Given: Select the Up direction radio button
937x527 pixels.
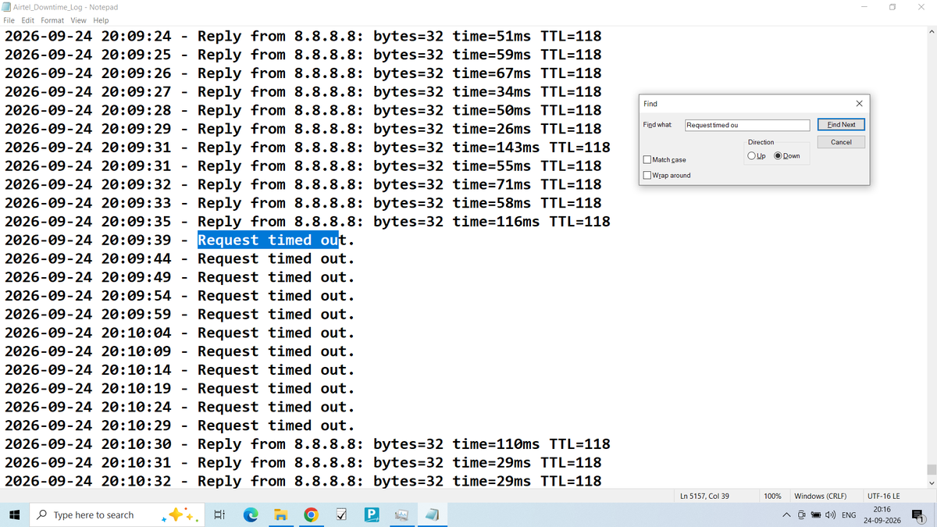Looking at the screenshot, I should coord(751,155).
